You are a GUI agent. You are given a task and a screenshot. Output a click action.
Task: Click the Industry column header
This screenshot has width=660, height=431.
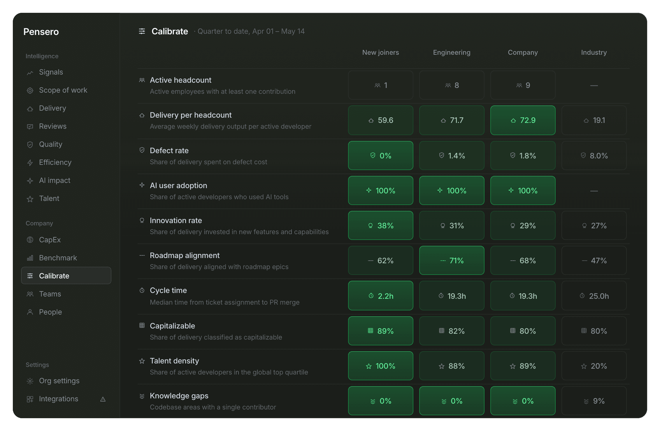tap(594, 52)
